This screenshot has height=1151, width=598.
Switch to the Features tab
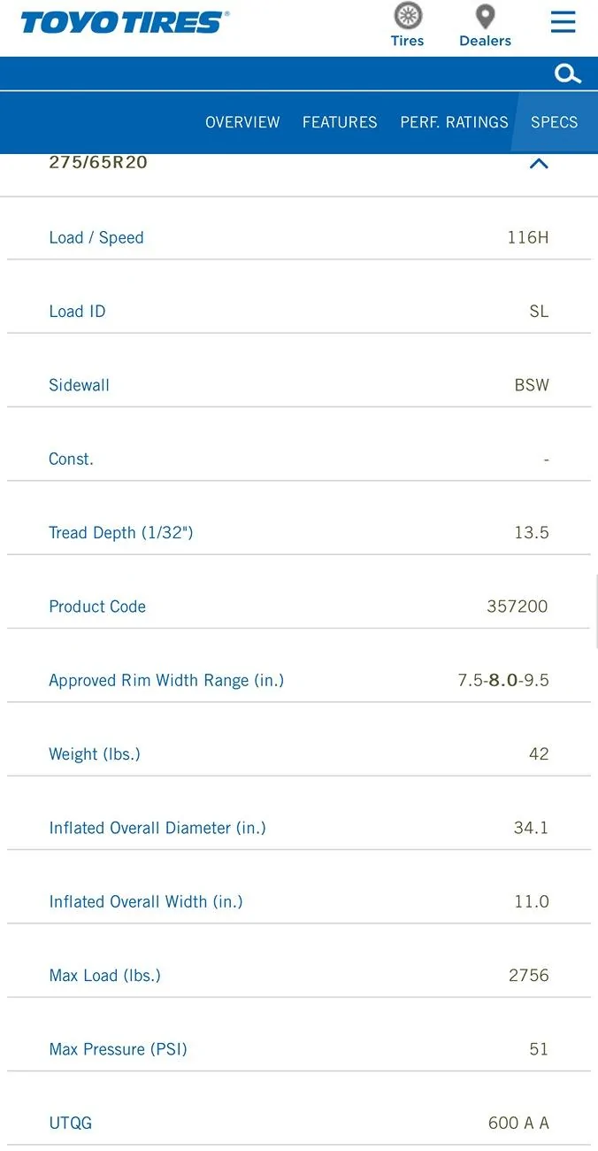point(340,122)
